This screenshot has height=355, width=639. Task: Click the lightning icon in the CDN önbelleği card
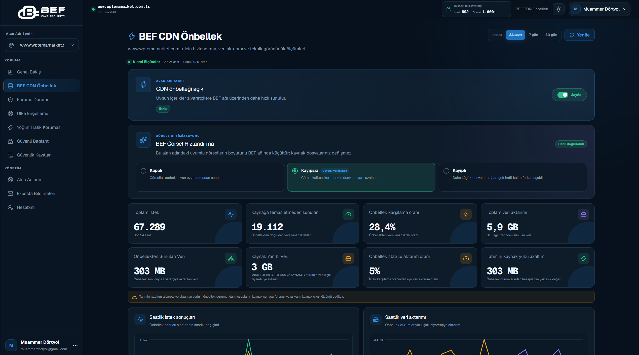(143, 85)
